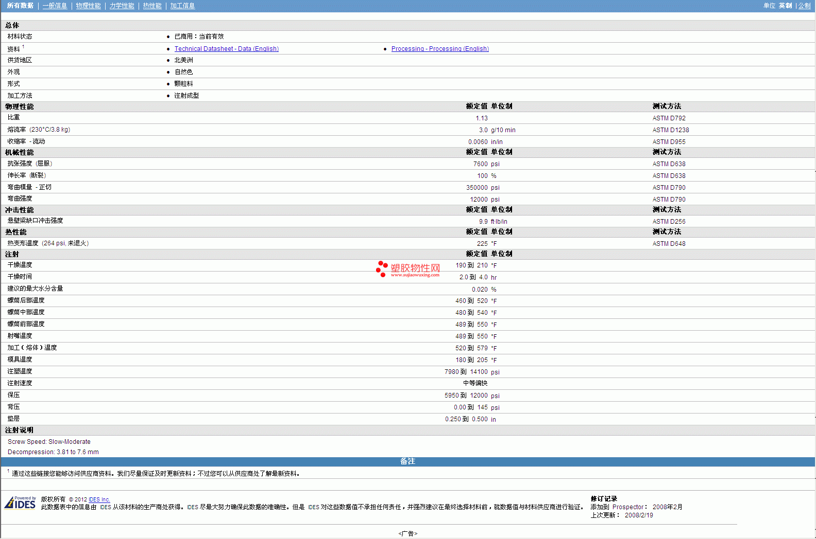Click the 修订记录 heading
816x539 pixels.
604,499
